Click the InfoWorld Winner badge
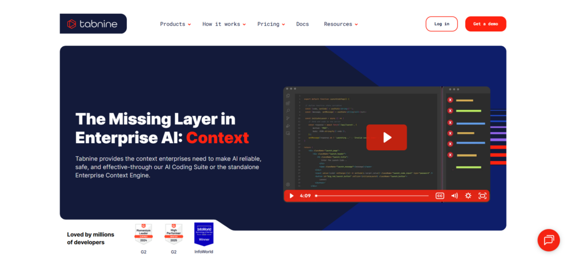This screenshot has height=257, width=565. pyautogui.click(x=204, y=234)
